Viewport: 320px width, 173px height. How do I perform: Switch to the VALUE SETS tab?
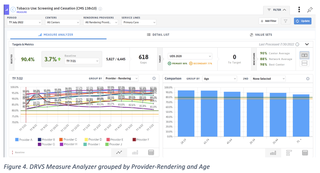[261, 35]
